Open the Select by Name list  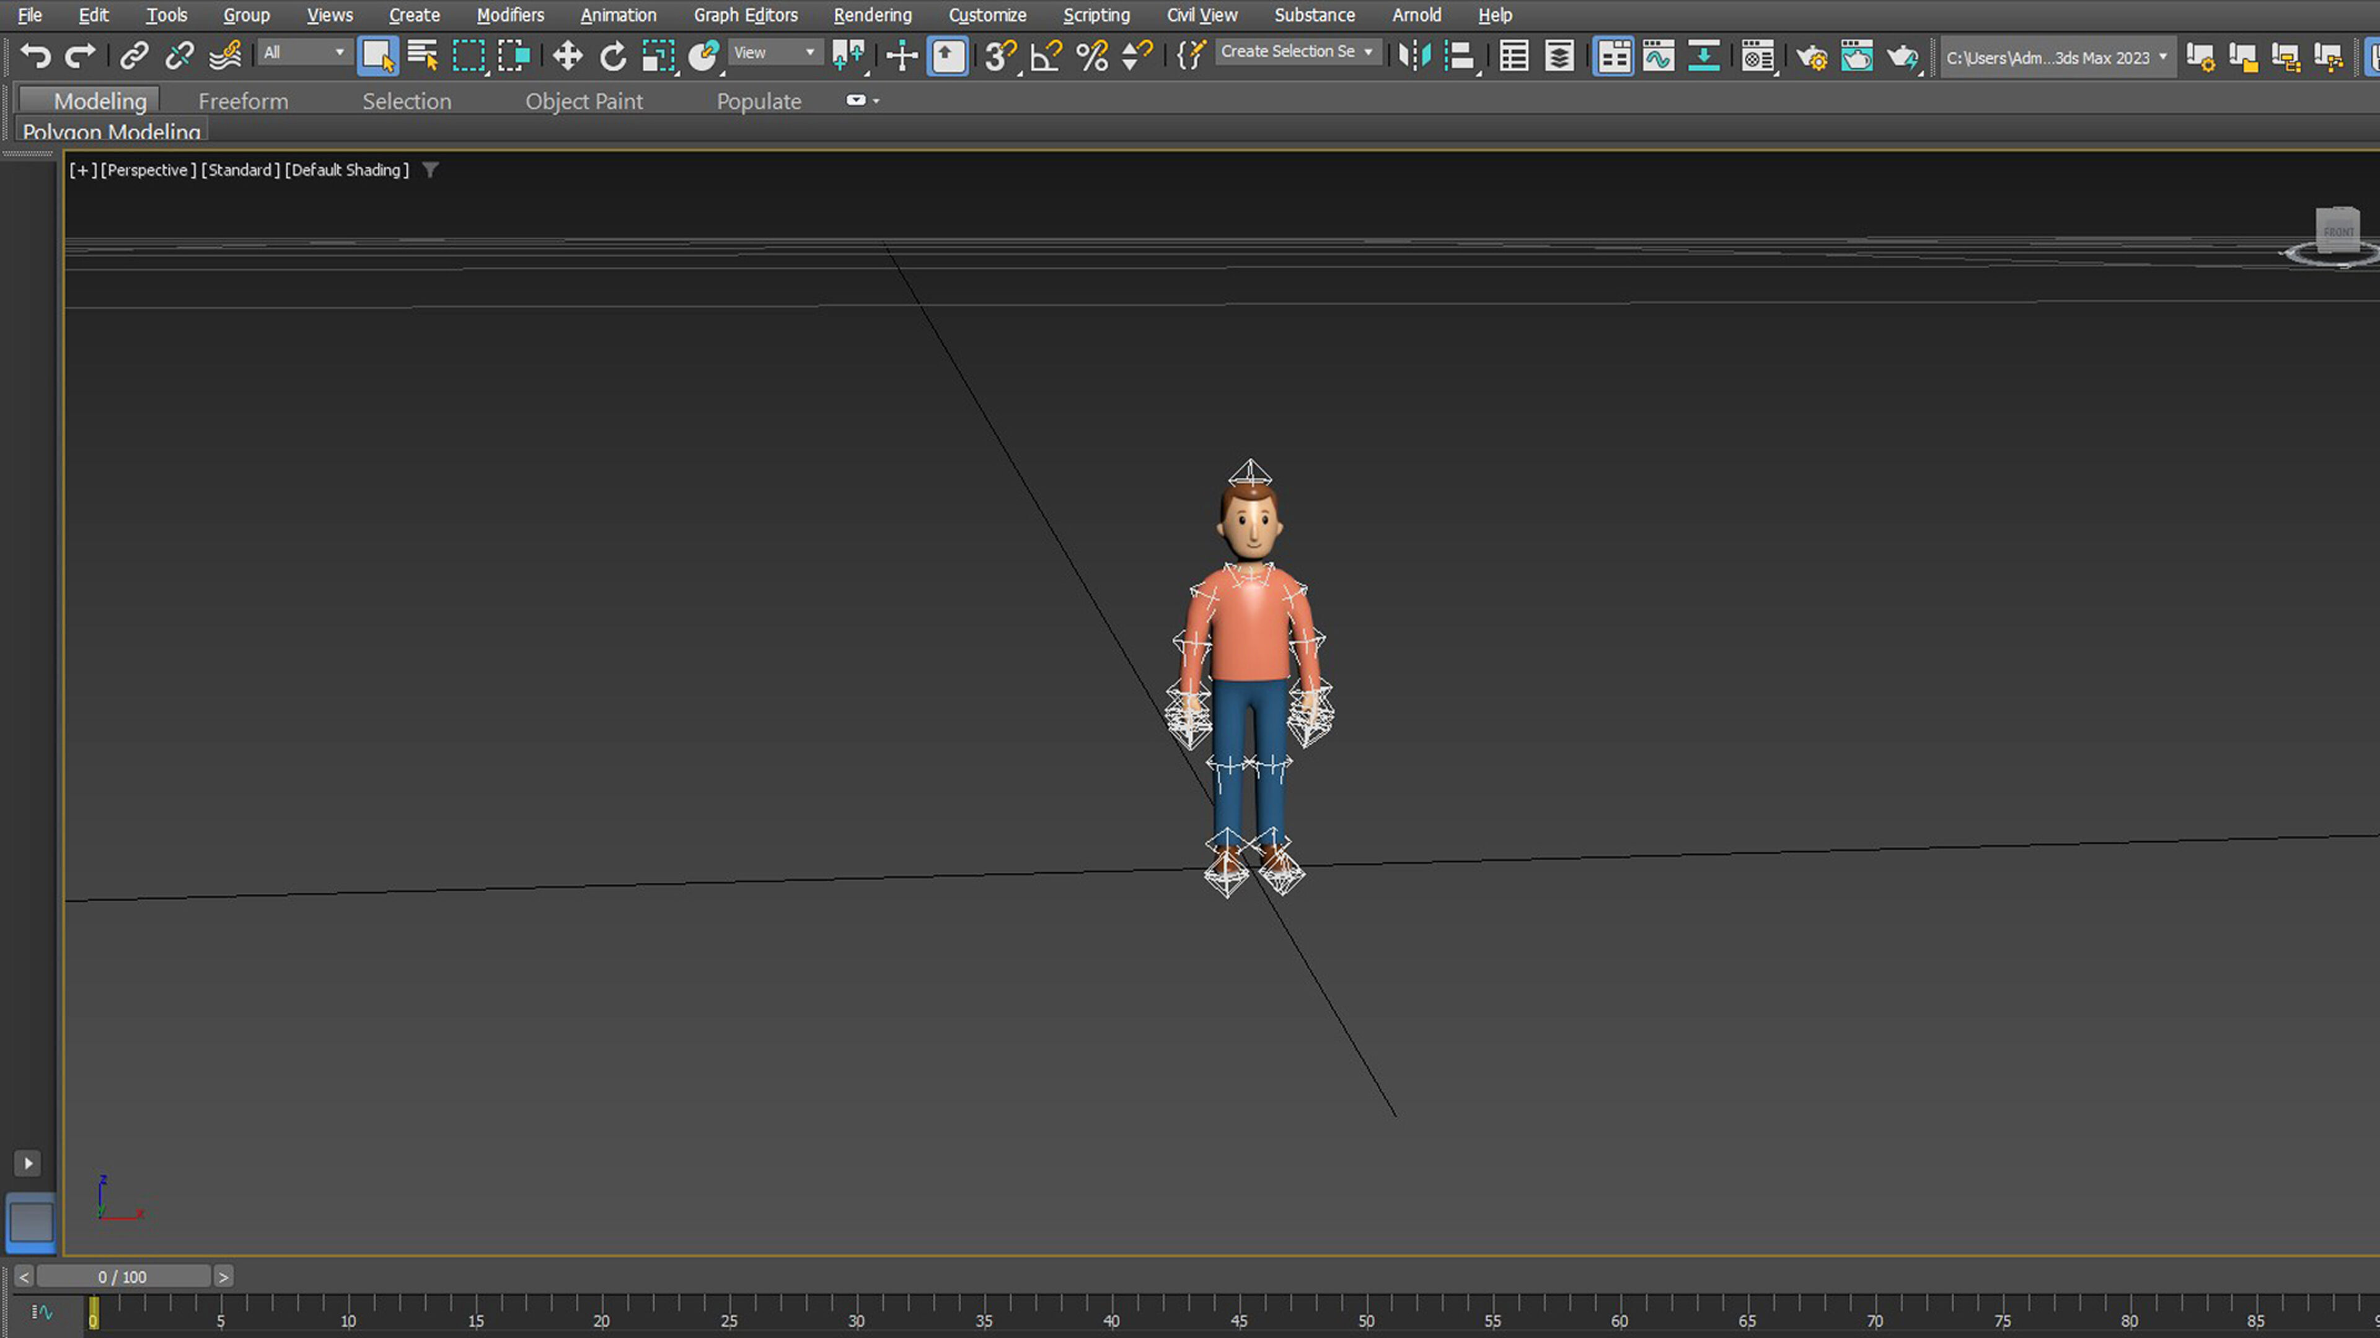pos(423,56)
